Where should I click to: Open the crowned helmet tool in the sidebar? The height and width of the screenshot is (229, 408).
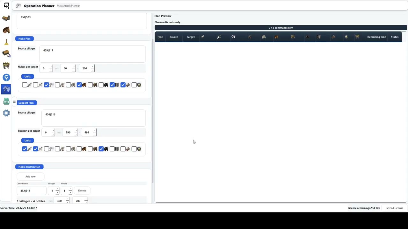point(6,66)
